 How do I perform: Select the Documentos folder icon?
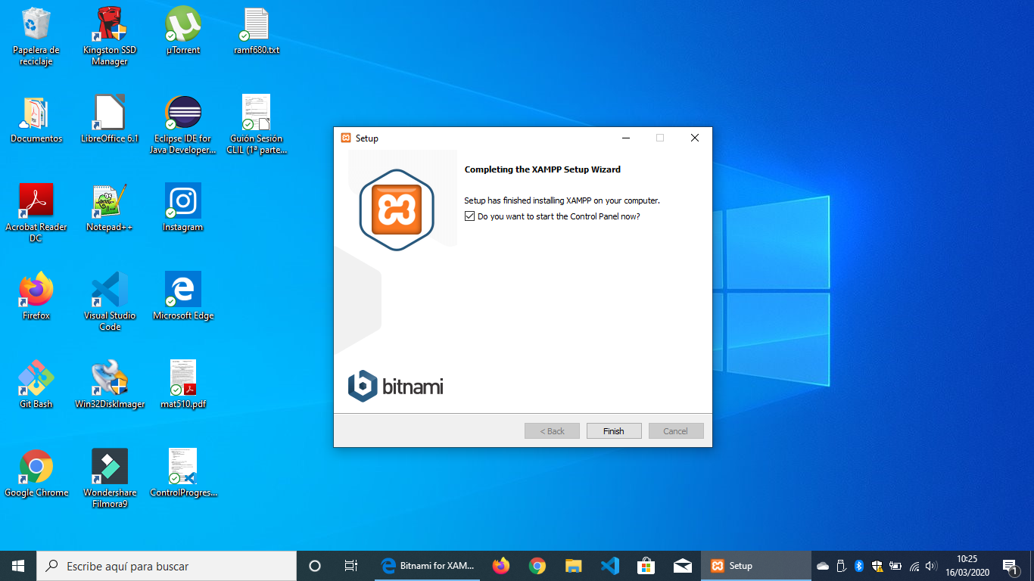point(36,120)
